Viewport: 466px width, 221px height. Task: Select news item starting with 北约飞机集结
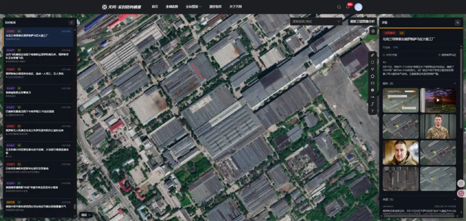pyautogui.click(x=38, y=56)
